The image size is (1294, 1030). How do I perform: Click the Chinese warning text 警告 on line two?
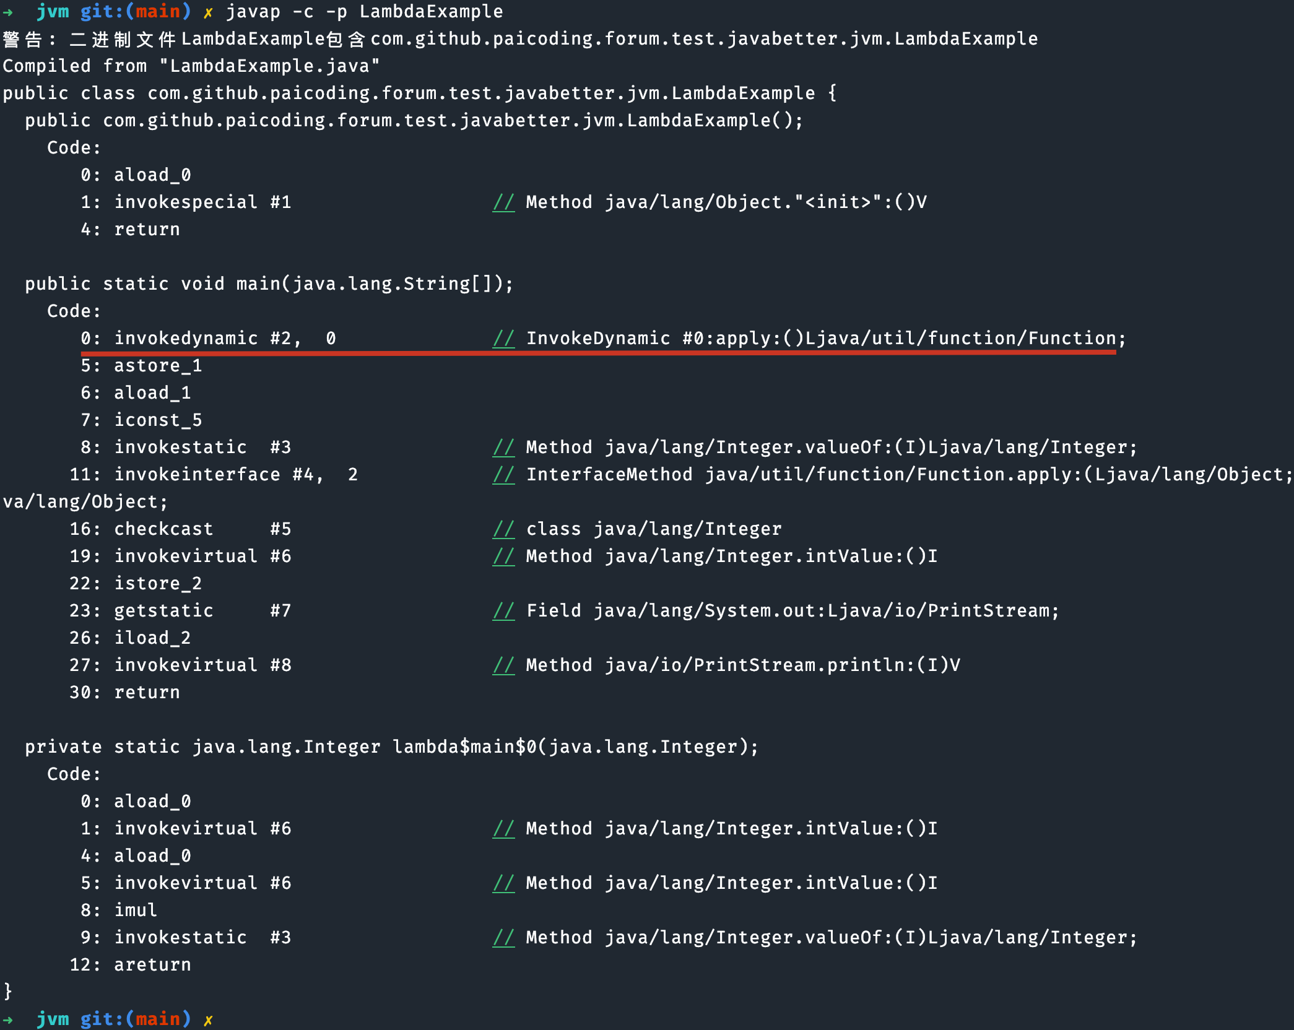[x=22, y=40]
